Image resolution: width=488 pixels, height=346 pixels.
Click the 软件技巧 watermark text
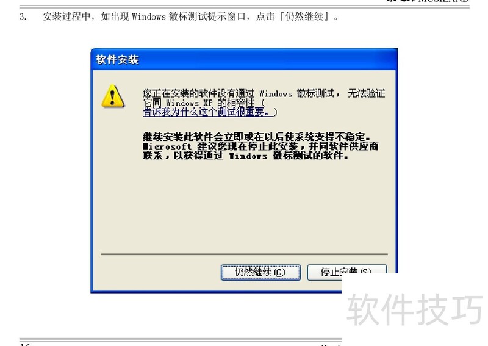point(415,309)
